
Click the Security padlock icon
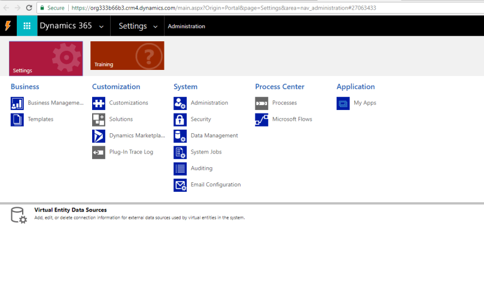click(180, 119)
